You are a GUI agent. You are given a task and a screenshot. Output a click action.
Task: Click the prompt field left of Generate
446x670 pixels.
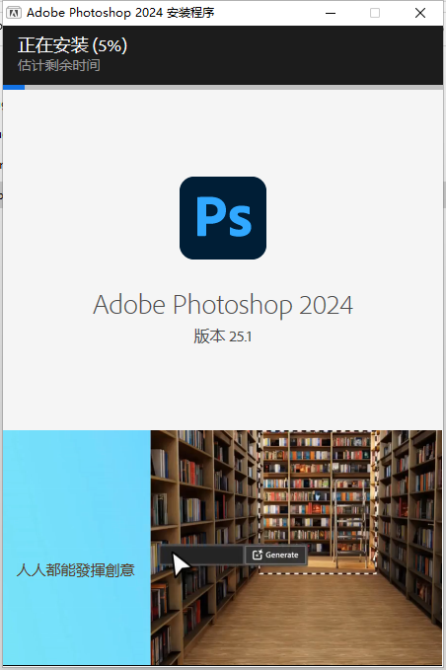[x=201, y=555]
